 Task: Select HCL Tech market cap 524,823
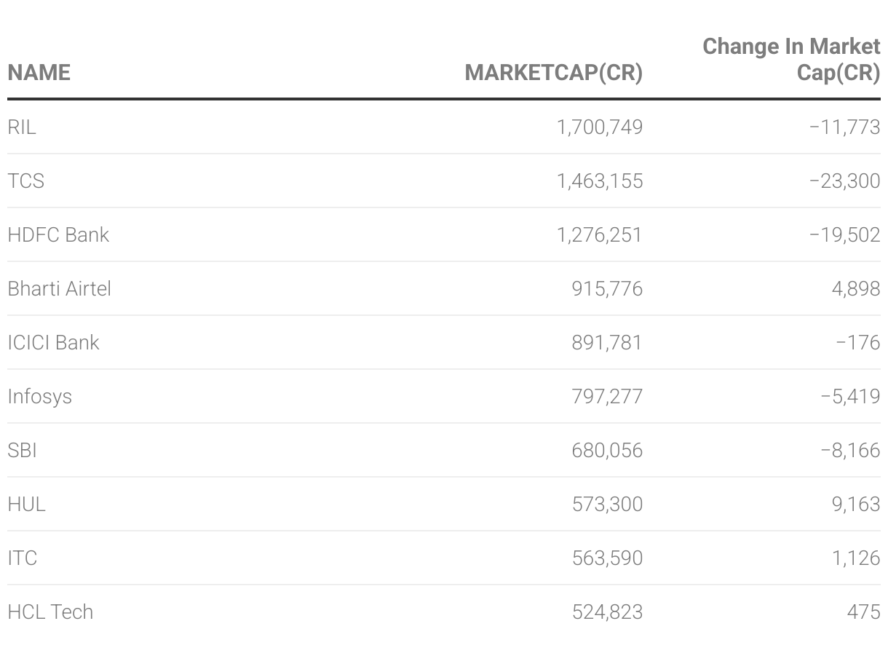point(607,612)
